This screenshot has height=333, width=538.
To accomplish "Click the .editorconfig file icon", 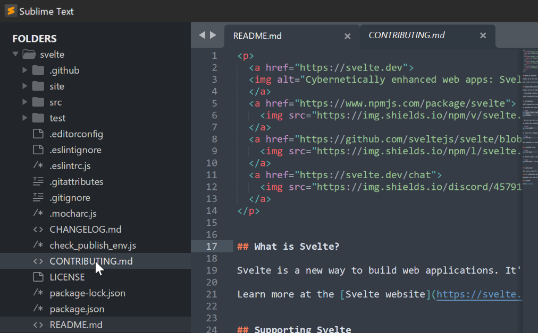I will point(38,134).
